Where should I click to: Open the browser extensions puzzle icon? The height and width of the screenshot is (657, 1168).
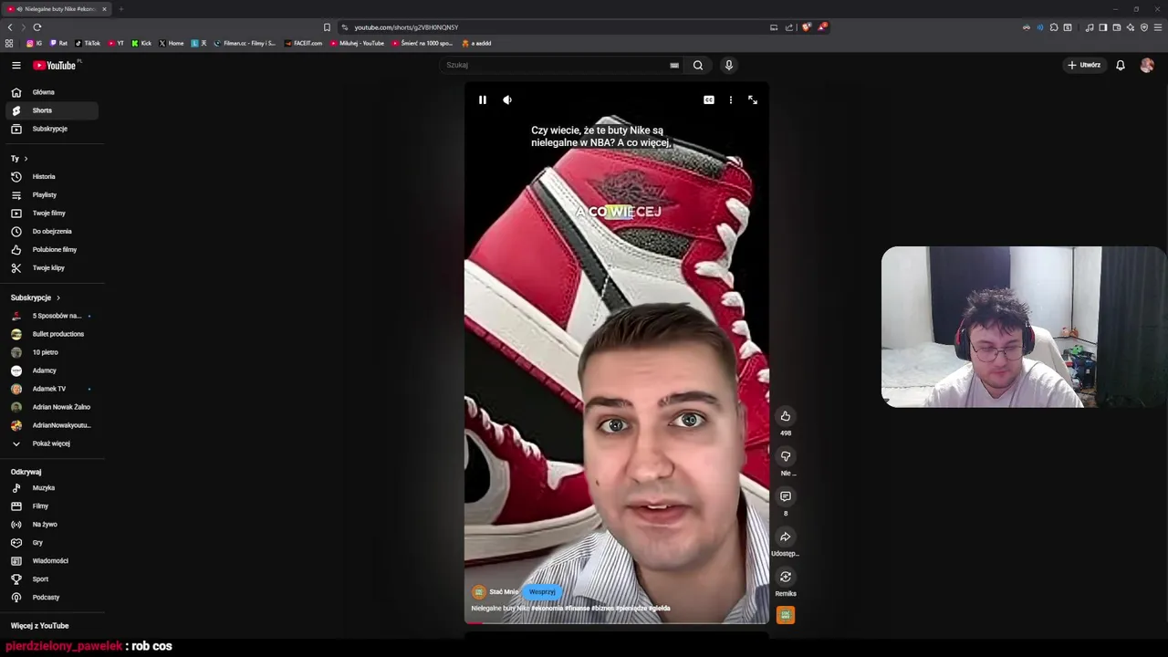pos(1054,27)
